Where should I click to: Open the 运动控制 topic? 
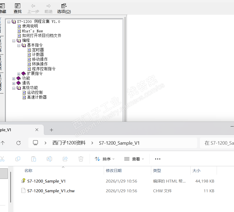click(x=35, y=93)
